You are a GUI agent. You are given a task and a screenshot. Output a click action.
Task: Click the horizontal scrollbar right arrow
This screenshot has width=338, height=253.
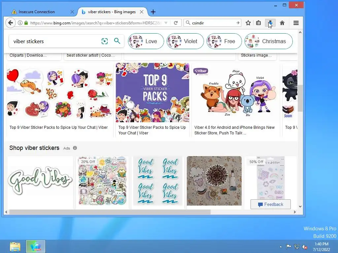tap(295, 212)
